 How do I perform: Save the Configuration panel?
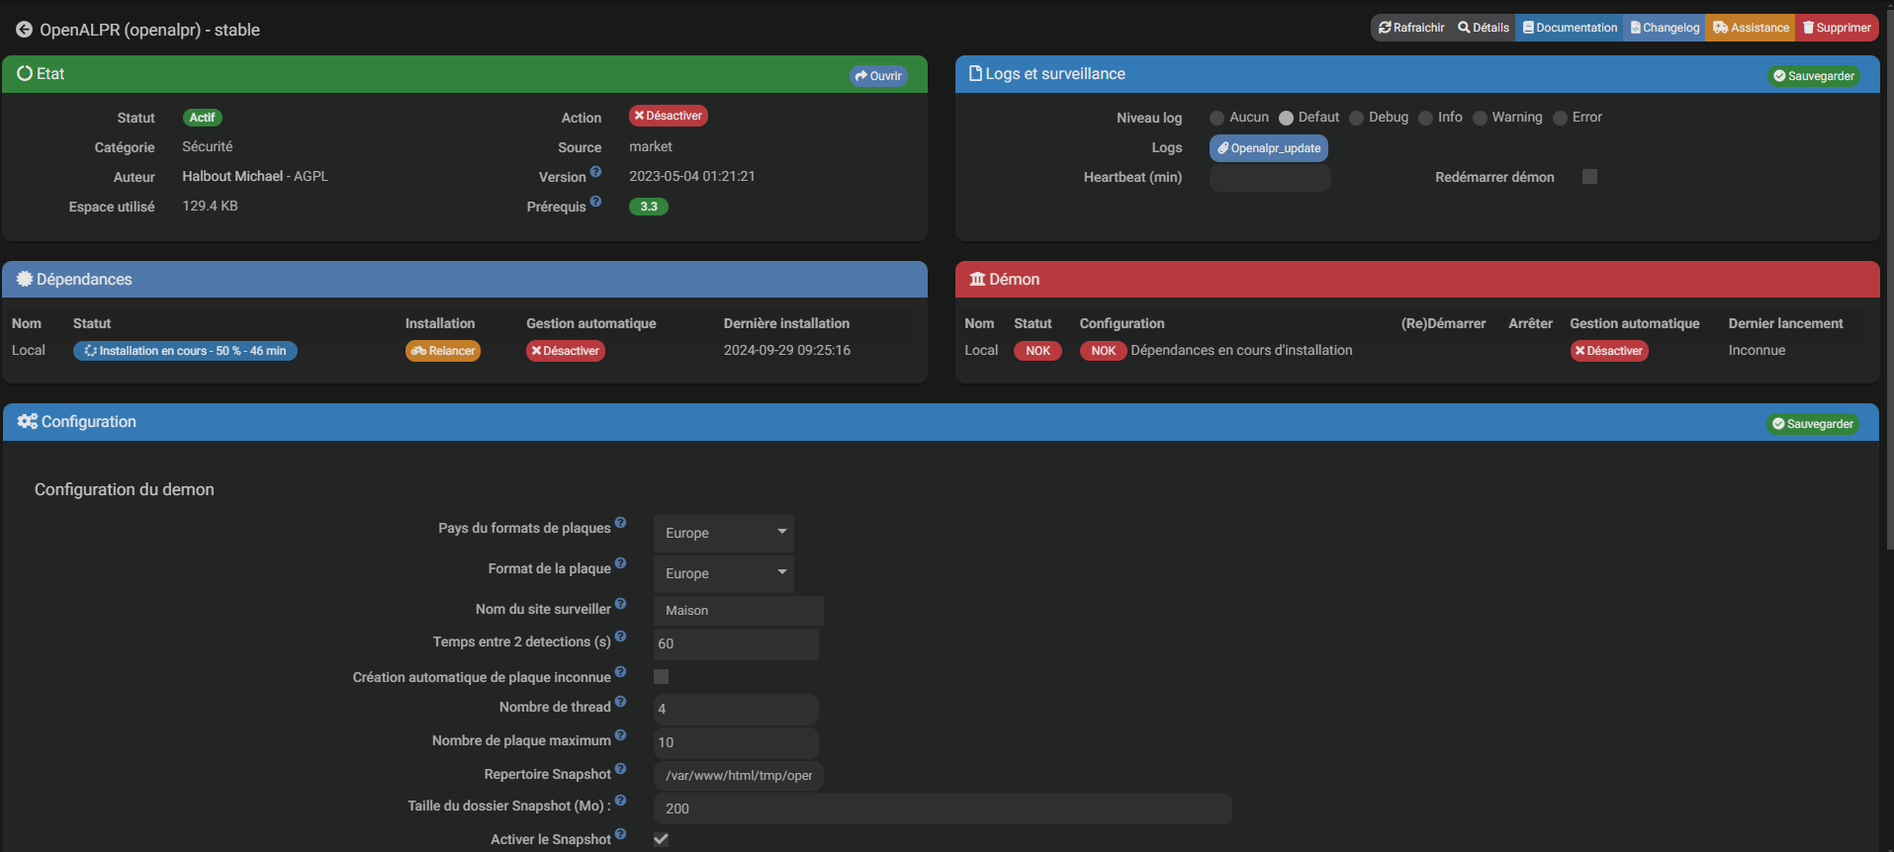pyautogui.click(x=1813, y=424)
